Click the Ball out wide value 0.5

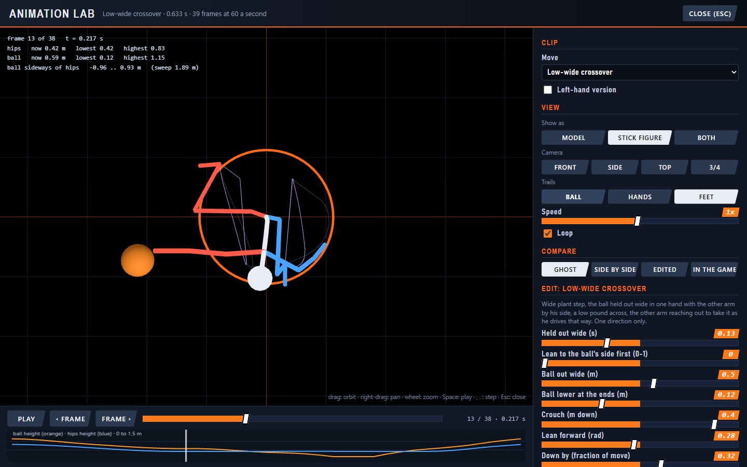[x=728, y=374]
